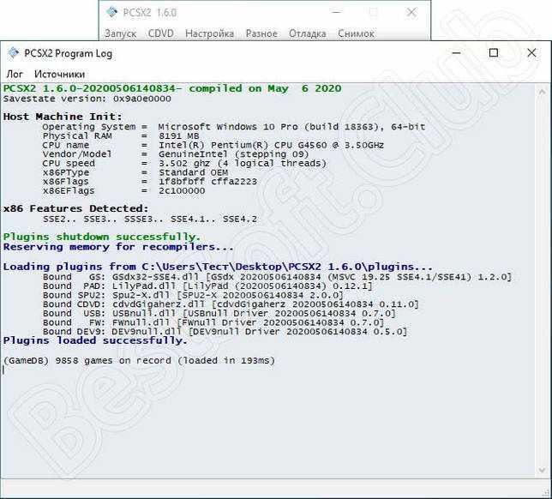Click the 'x86EFlags = 2c100000' line
This screenshot has height=499, width=552.
pos(123,191)
